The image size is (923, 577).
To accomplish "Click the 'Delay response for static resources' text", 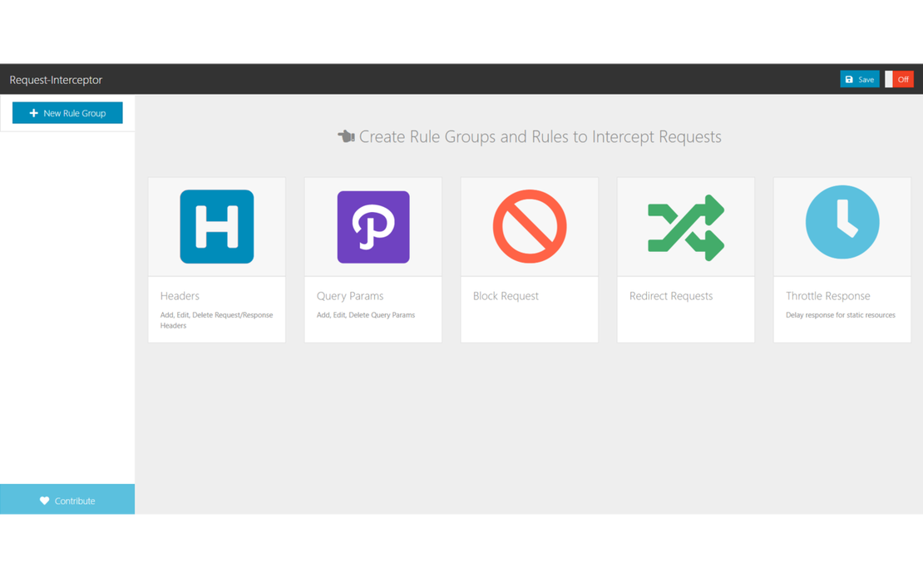I will point(841,315).
